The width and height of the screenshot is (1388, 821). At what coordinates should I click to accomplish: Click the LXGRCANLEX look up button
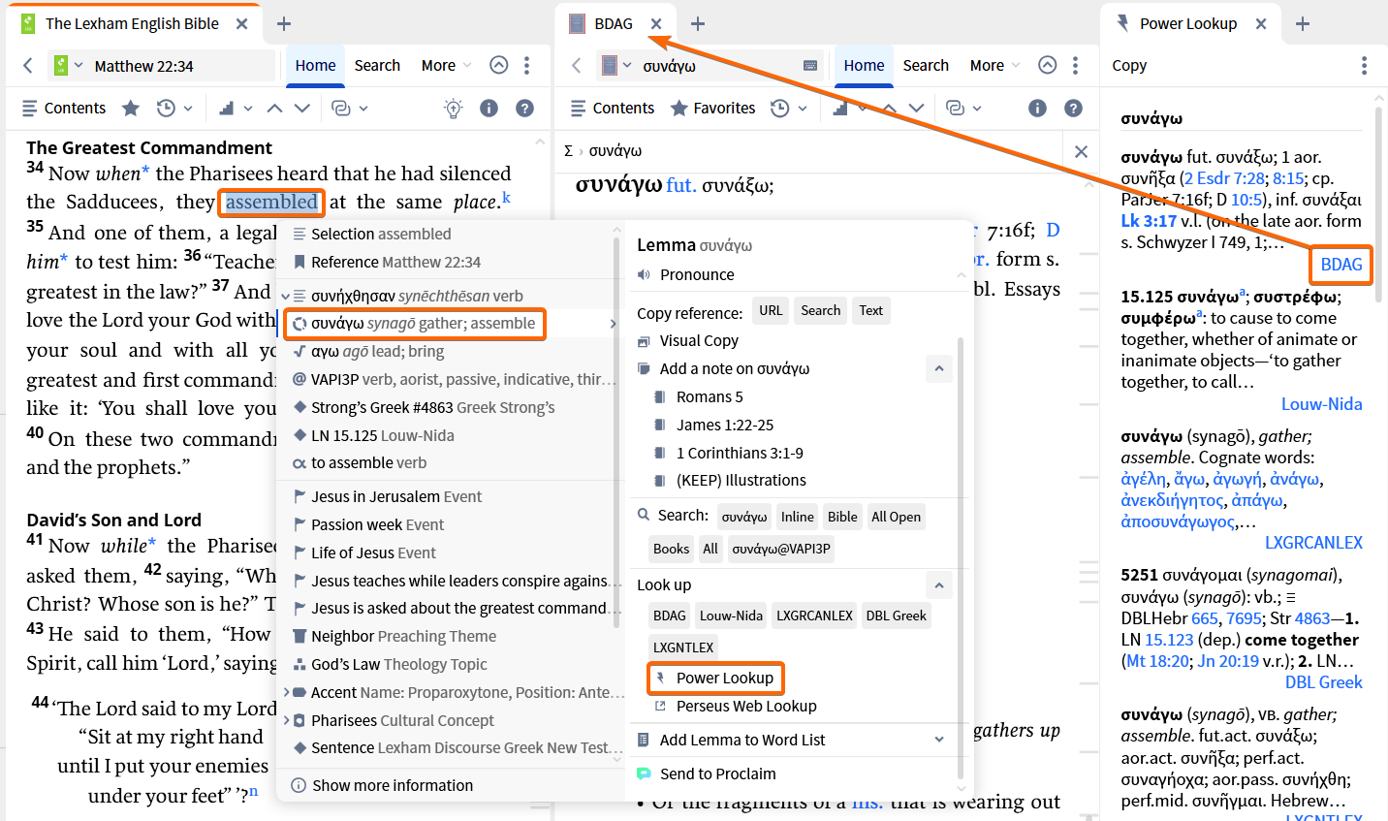pyautogui.click(x=815, y=616)
